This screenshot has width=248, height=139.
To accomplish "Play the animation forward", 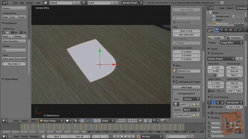I will coord(126,136).
